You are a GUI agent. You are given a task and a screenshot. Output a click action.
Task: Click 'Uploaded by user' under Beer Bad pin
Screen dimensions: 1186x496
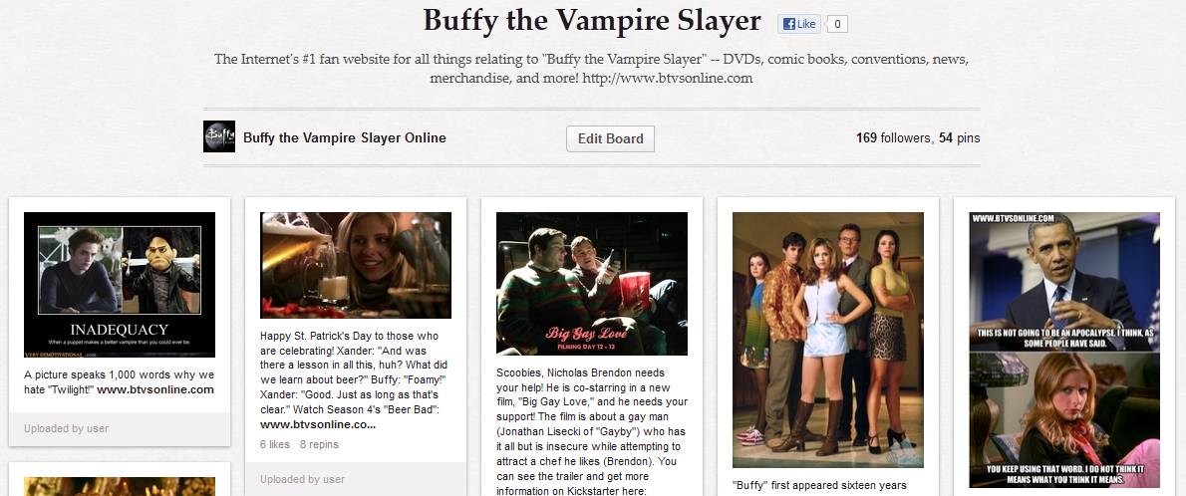pos(303,479)
